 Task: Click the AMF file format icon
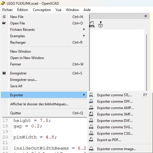91,108
